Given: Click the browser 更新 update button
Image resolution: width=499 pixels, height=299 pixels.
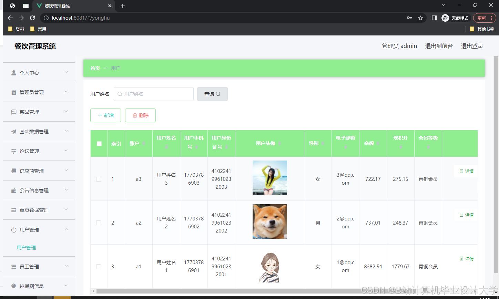Looking at the screenshot, I should coord(485,18).
